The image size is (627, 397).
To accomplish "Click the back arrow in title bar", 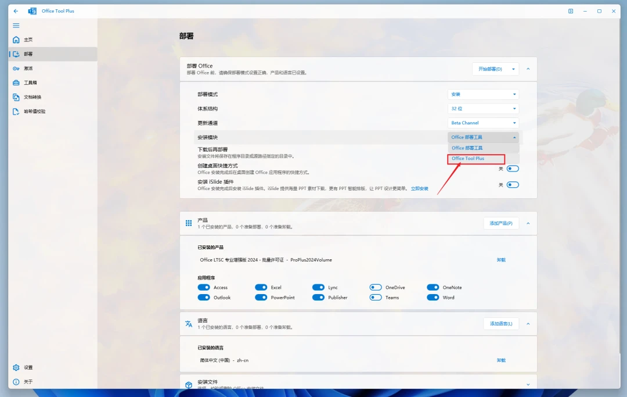I will click(16, 11).
